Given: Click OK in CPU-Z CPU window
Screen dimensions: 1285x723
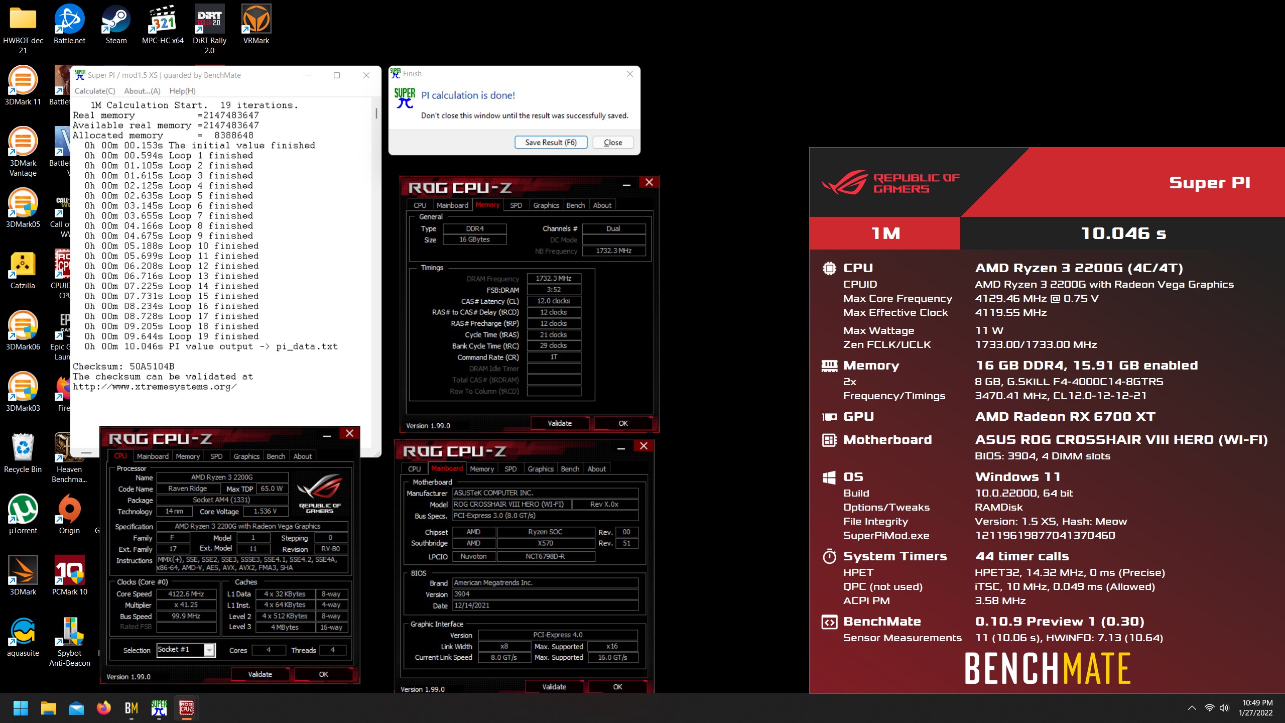Looking at the screenshot, I should (x=323, y=674).
